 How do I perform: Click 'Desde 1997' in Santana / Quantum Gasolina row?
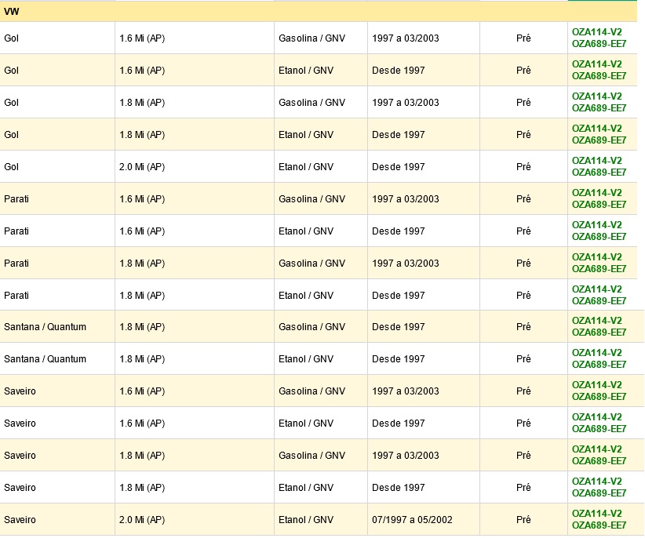pos(398,327)
